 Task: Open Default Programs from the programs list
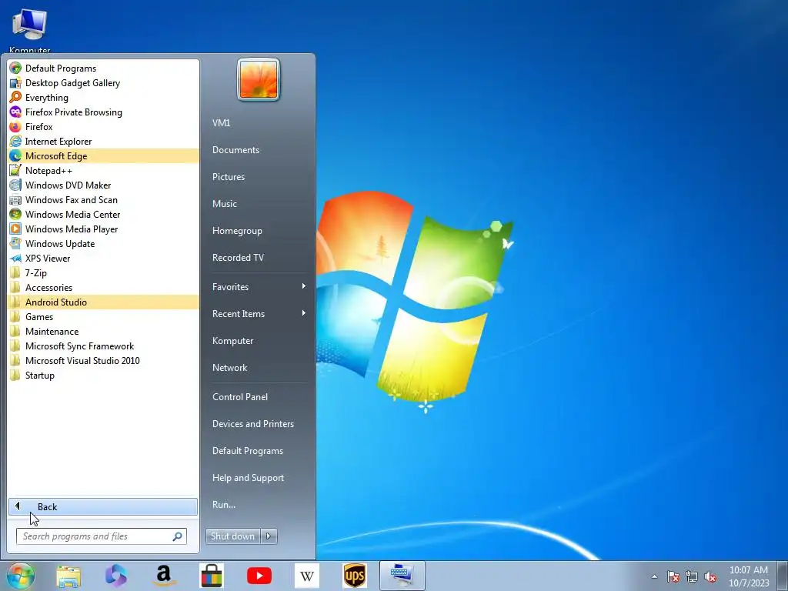click(104, 68)
